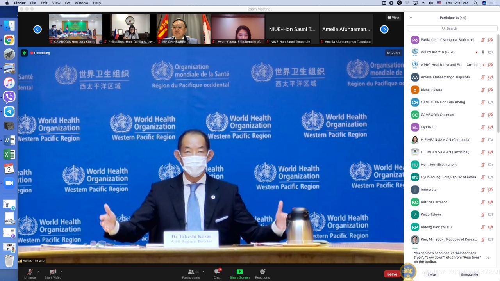The image size is (500, 281).
Task: Open Viber from the Dock
Action: coord(9,97)
